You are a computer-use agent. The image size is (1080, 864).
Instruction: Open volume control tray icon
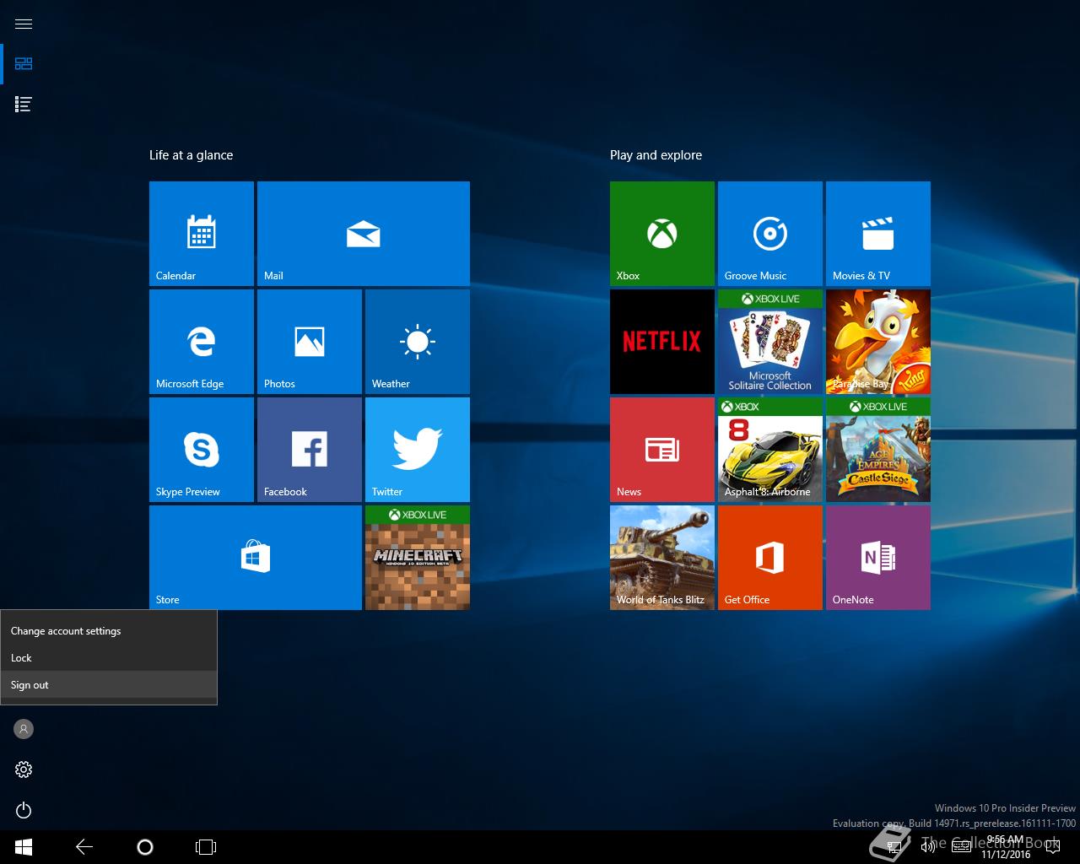928,847
